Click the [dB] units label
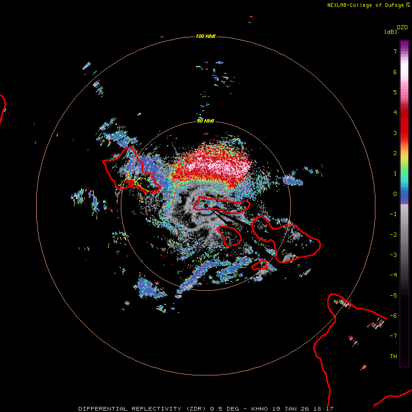This screenshot has height=412, width=412. 390,32
